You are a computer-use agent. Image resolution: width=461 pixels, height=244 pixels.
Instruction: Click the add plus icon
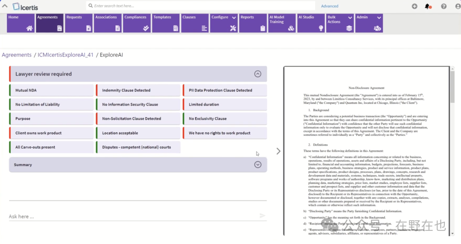[x=414, y=6]
